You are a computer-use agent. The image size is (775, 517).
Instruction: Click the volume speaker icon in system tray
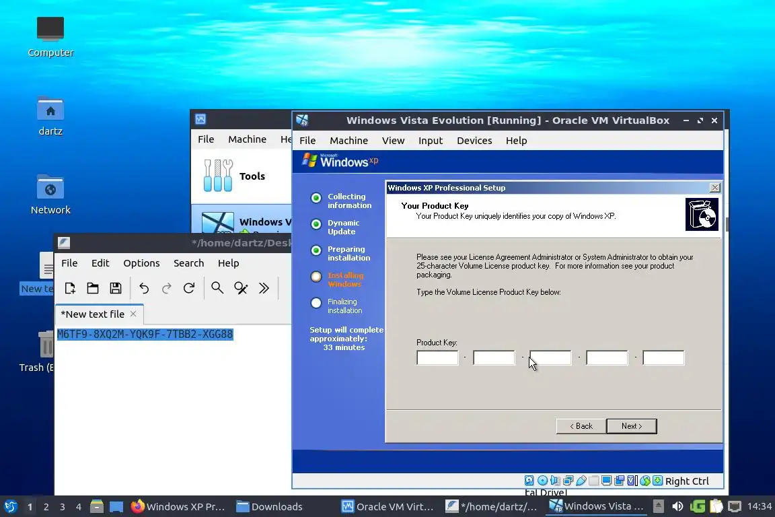click(677, 506)
